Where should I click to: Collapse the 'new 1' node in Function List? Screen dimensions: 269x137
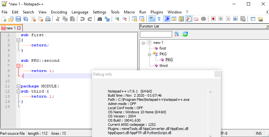click(143, 43)
